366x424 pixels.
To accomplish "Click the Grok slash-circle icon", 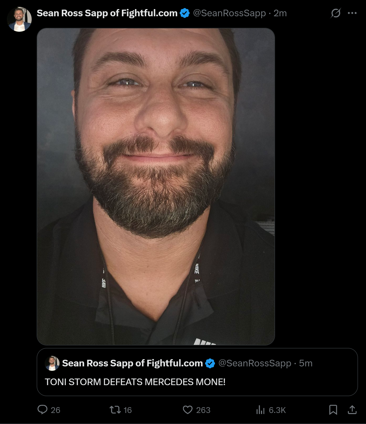I will [x=336, y=13].
